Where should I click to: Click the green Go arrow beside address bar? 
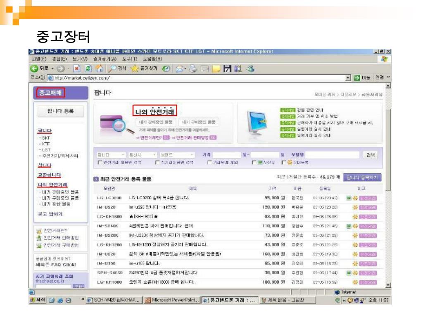click(x=357, y=78)
